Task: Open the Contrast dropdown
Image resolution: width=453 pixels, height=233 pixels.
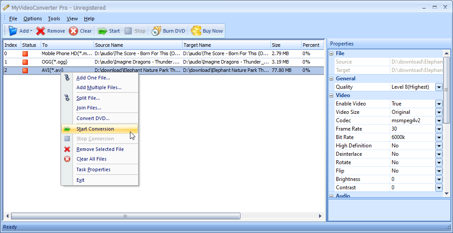Action: (439, 188)
